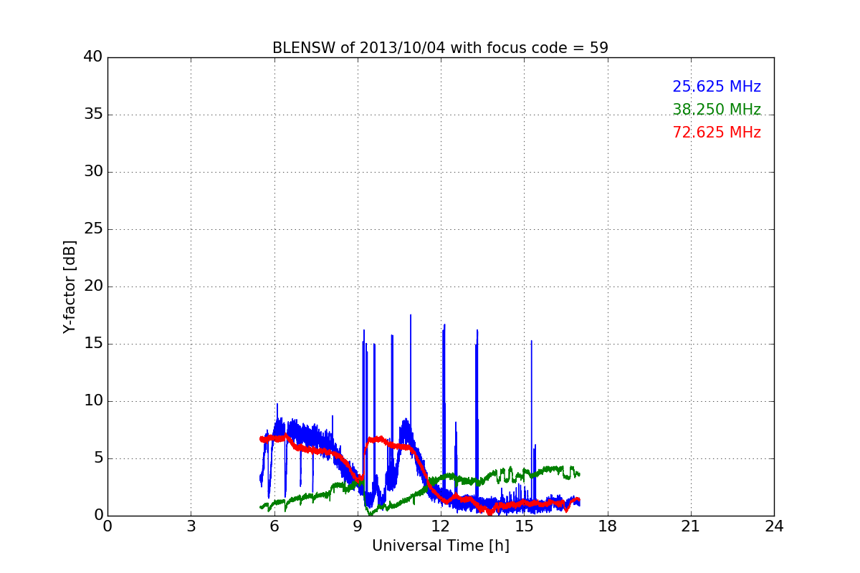This screenshot has width=860, height=573.
Task: Click the x-axis tick label '3'
Action: click(x=191, y=526)
